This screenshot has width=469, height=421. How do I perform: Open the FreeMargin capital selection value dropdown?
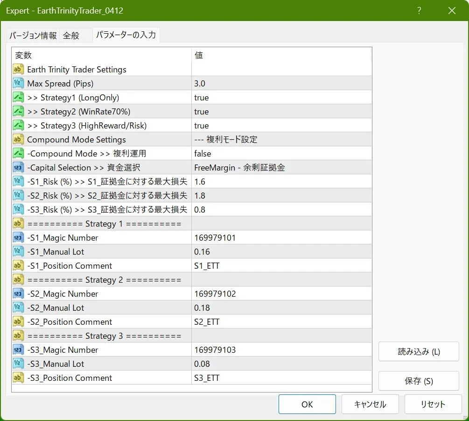pyautogui.click(x=239, y=168)
